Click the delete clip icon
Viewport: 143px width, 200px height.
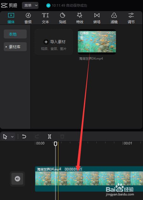(62, 137)
